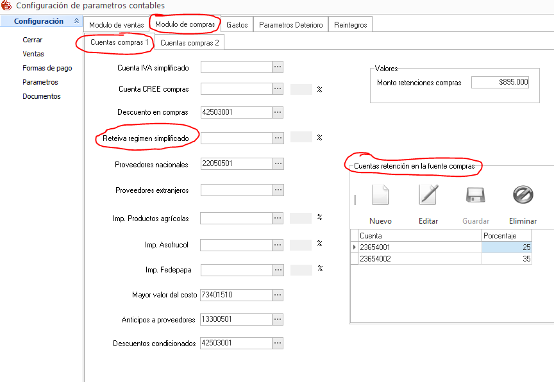Click the Guardar floppy disk icon
Screen dimensions: 554x382
[x=476, y=194]
